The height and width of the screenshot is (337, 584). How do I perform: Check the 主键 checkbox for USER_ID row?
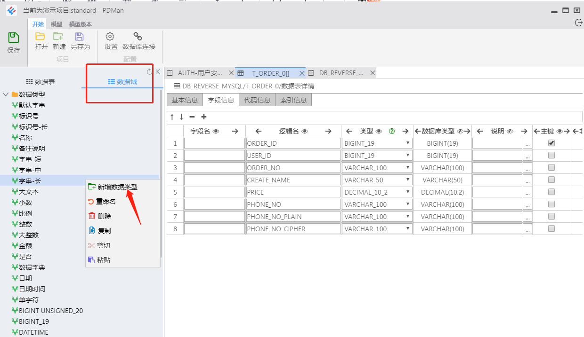click(x=552, y=155)
